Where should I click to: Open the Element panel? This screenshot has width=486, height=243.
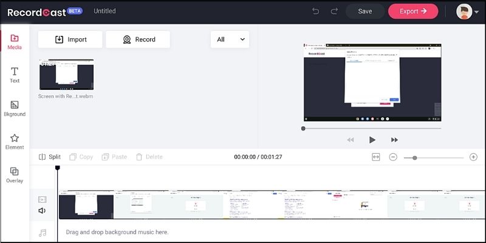coord(15,142)
